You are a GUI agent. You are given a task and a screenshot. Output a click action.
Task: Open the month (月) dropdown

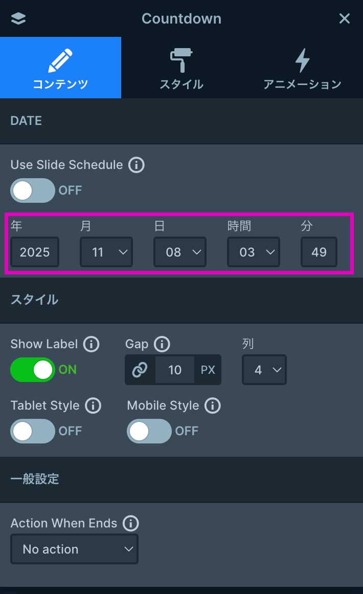[106, 252]
